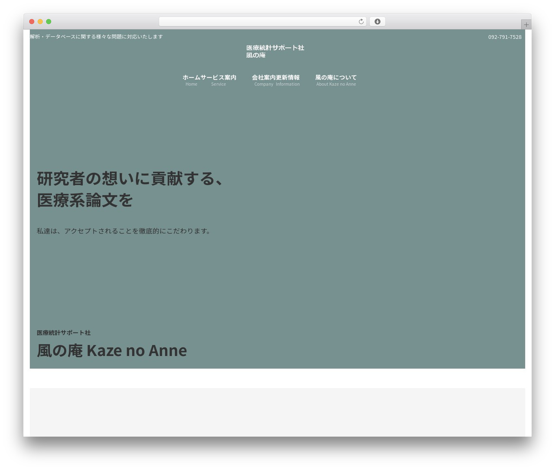The image size is (555, 470).
Task: Click the browser address bar field
Action: click(262, 22)
